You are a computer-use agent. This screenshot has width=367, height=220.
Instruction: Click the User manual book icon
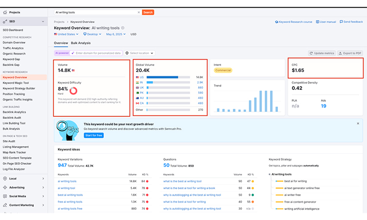coord(318,22)
